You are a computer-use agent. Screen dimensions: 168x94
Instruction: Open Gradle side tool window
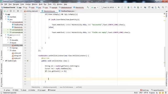tap(166, 14)
